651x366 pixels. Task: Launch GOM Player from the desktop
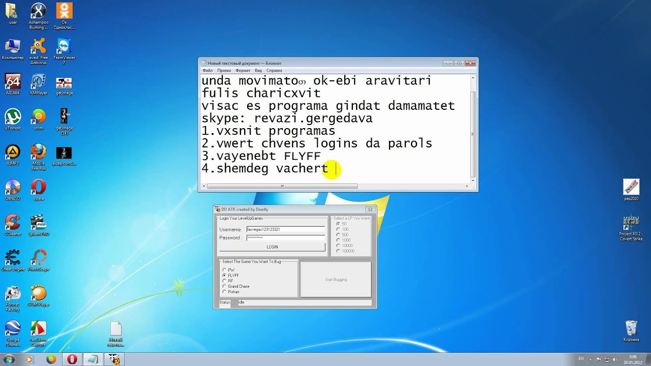(x=38, y=296)
